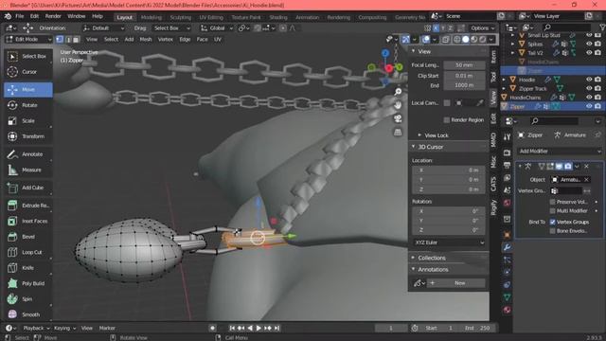Click the zoom view magnifier gizmo
The image size is (606, 341).
pos(398,92)
